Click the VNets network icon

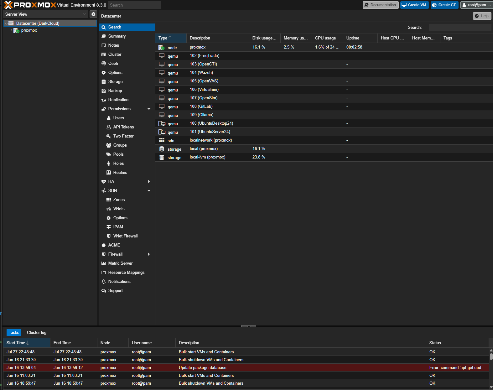click(x=109, y=209)
